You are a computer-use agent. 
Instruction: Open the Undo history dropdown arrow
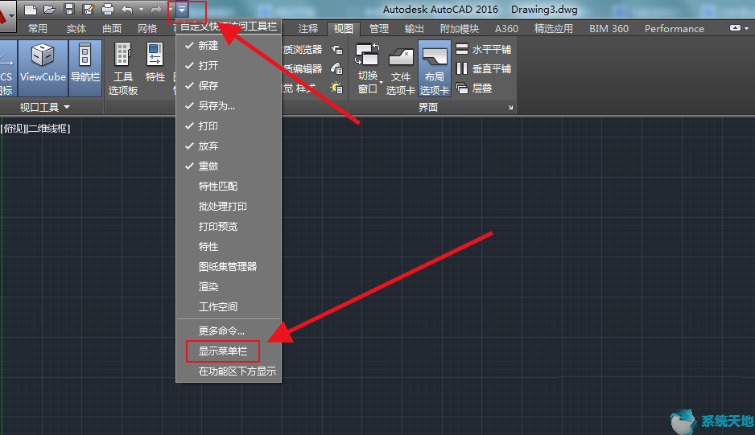tap(141, 9)
